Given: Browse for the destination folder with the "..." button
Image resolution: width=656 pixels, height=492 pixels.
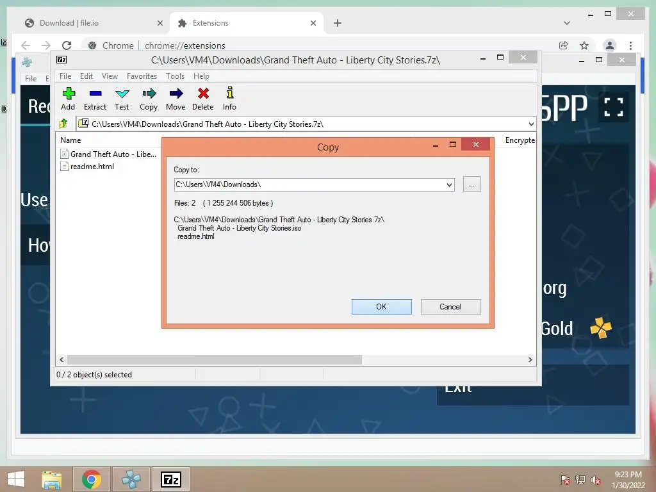Looking at the screenshot, I should [472, 184].
